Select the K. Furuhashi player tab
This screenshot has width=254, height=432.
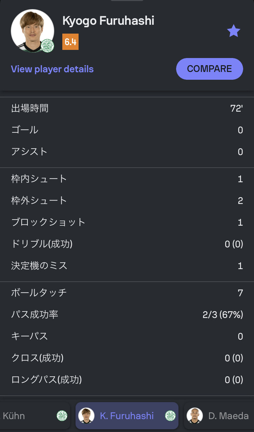coord(127,416)
